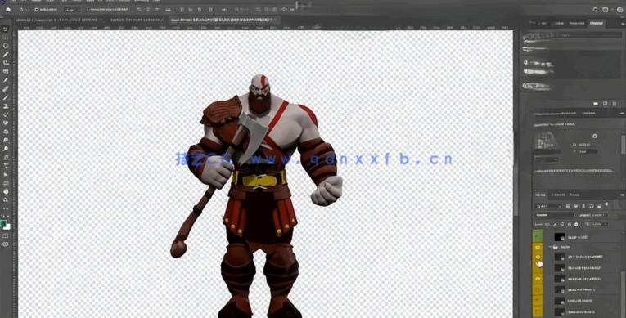Image resolution: width=626 pixels, height=318 pixels.
Task: Select the Pen tool
Action: [x=6, y=157]
